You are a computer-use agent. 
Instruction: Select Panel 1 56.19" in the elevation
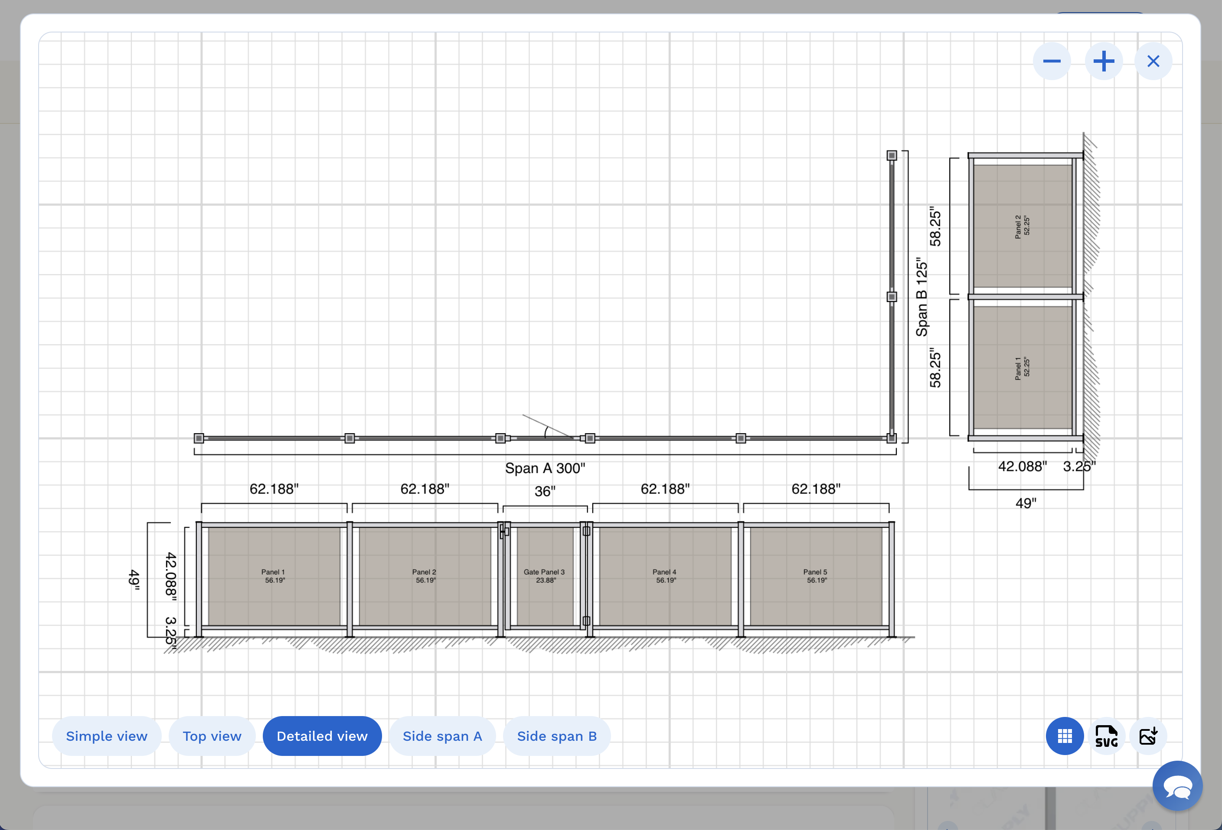[274, 576]
